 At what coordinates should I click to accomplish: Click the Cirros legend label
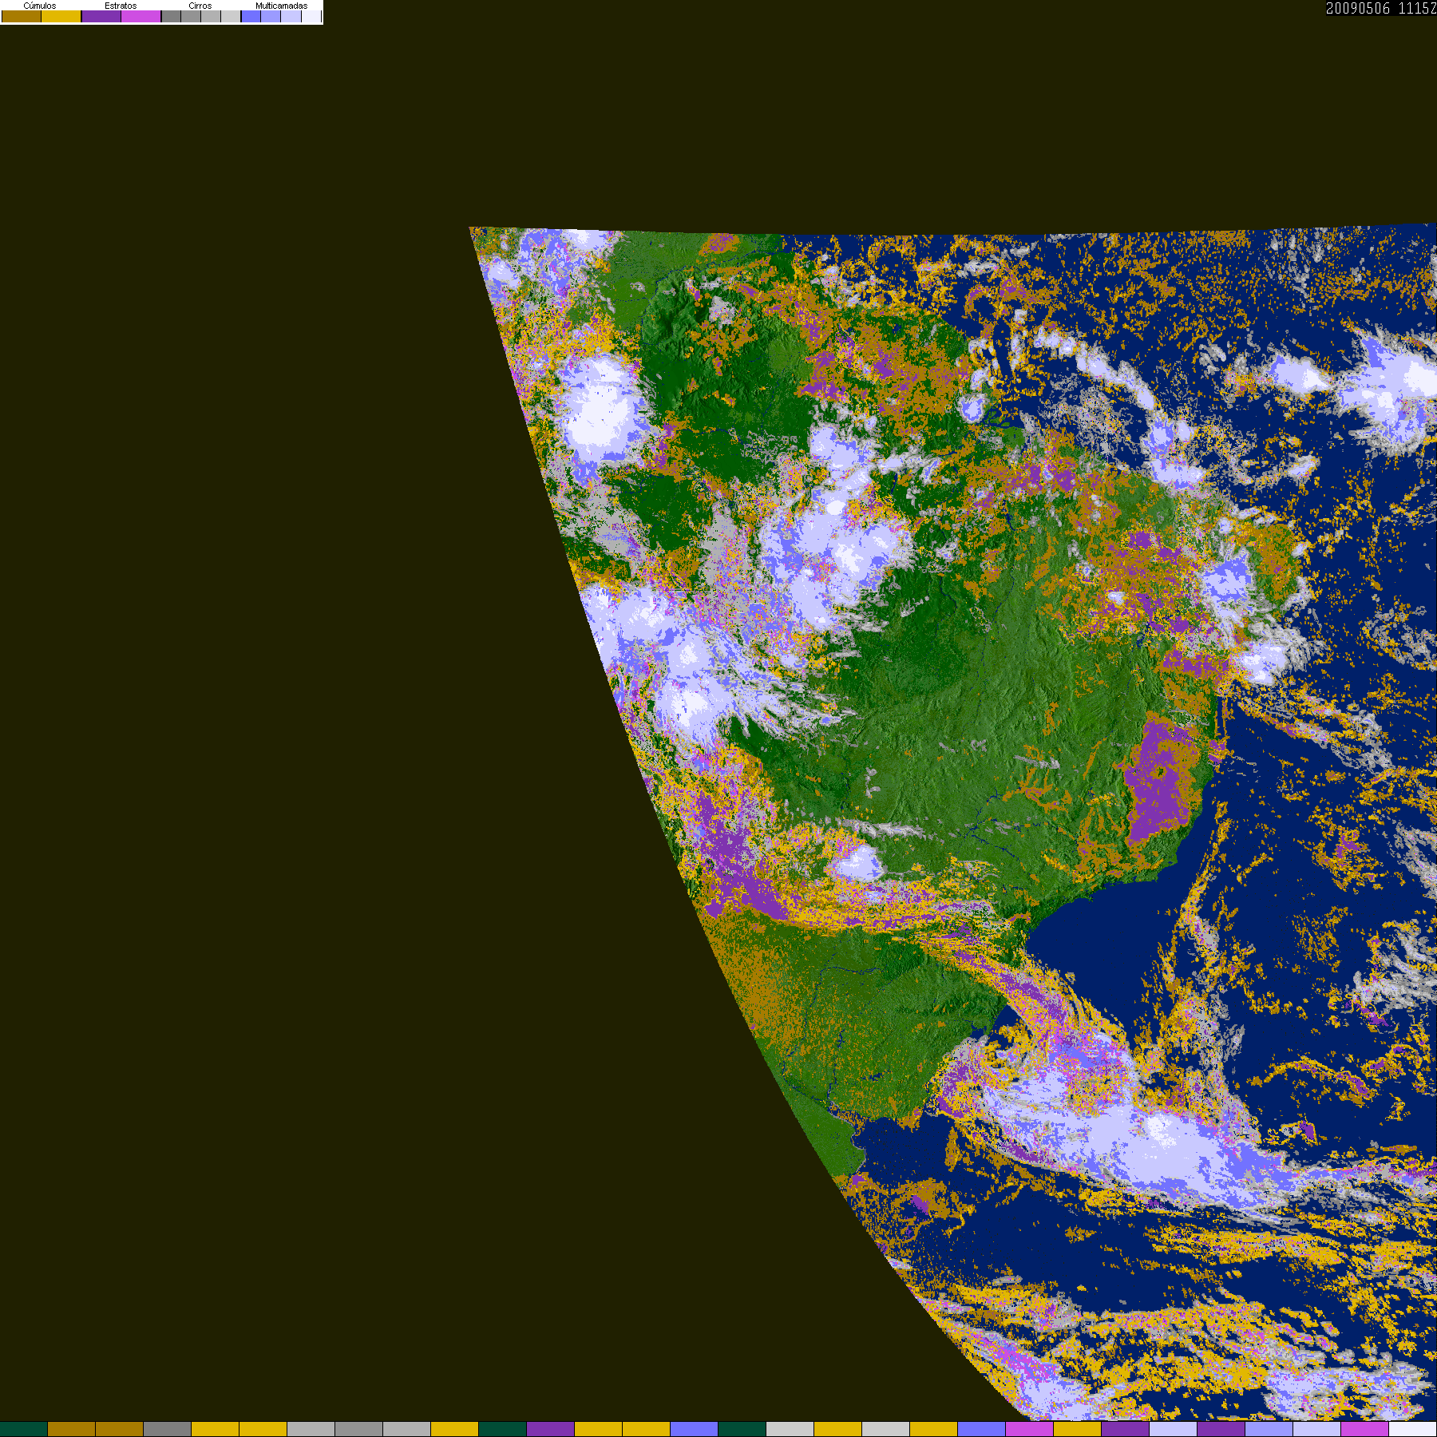200,6
